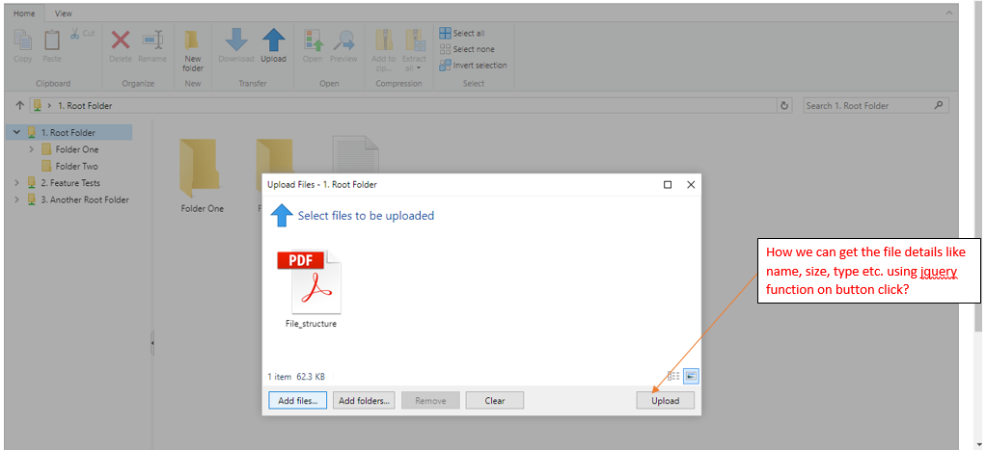Screen dimensions: 986x450
Task: Switch upload dialog to large icons view
Action: tap(691, 376)
